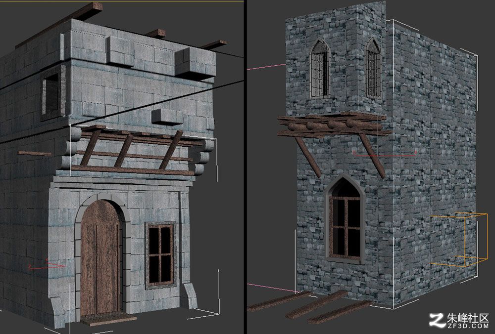Select the middle diagonal strut of left awning
The width and height of the screenshot is (495, 334).
[124, 150]
